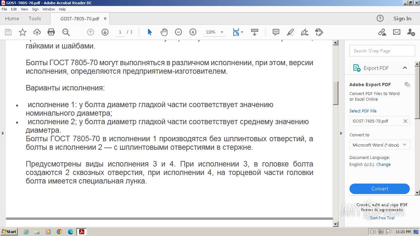Click the upload to cloud icon

(x=37, y=32)
